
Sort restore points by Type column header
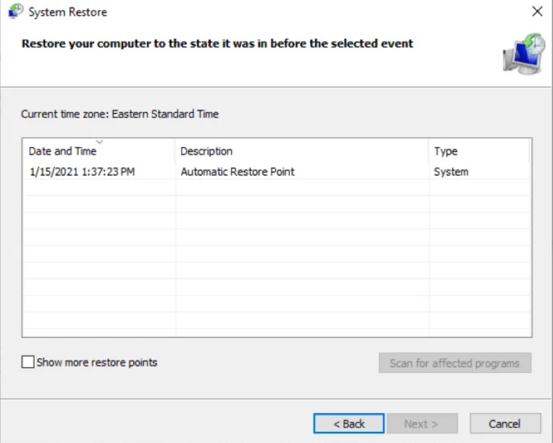tap(446, 151)
